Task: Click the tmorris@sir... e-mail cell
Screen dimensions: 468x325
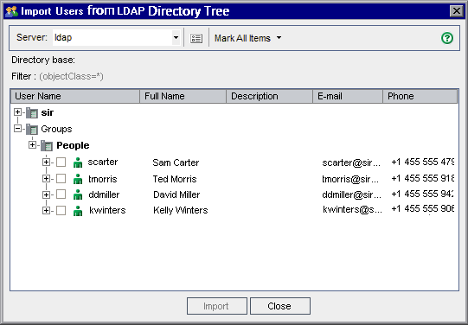Action: click(x=350, y=179)
